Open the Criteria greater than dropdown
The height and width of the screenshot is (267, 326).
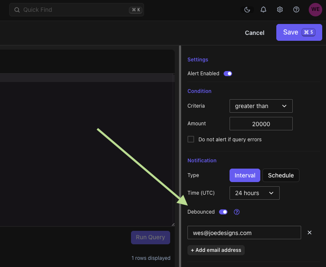tap(261, 106)
